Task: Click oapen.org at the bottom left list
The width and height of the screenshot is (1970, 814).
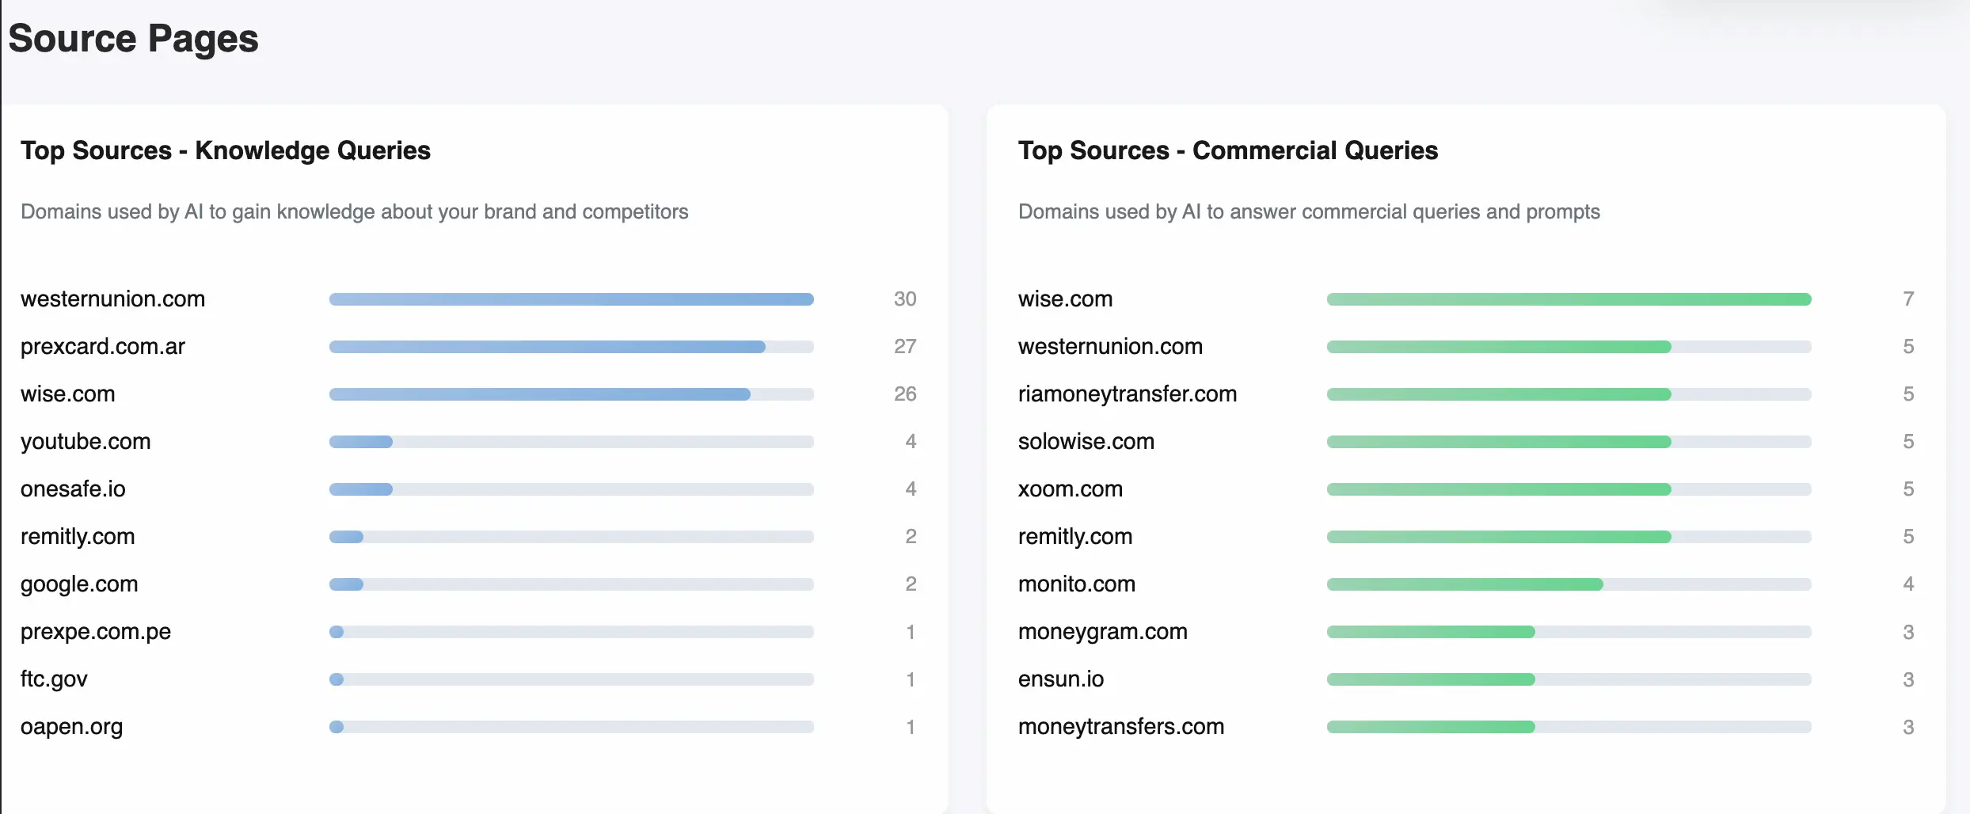Action: (x=71, y=726)
